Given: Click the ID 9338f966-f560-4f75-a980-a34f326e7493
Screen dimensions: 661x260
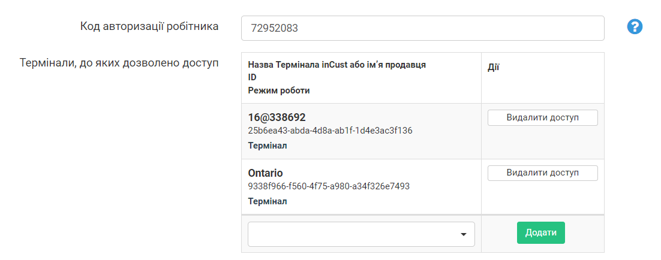Looking at the screenshot, I should click(329, 186).
